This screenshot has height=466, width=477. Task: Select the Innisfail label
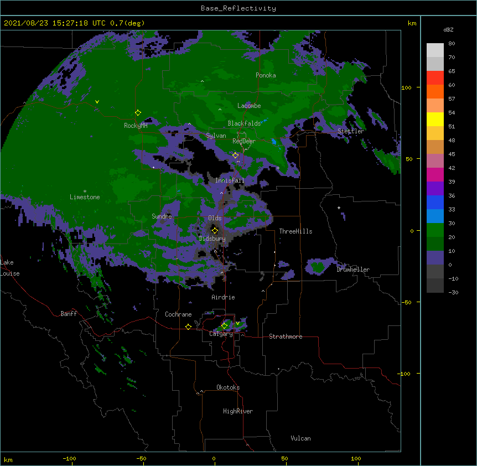tap(230, 180)
